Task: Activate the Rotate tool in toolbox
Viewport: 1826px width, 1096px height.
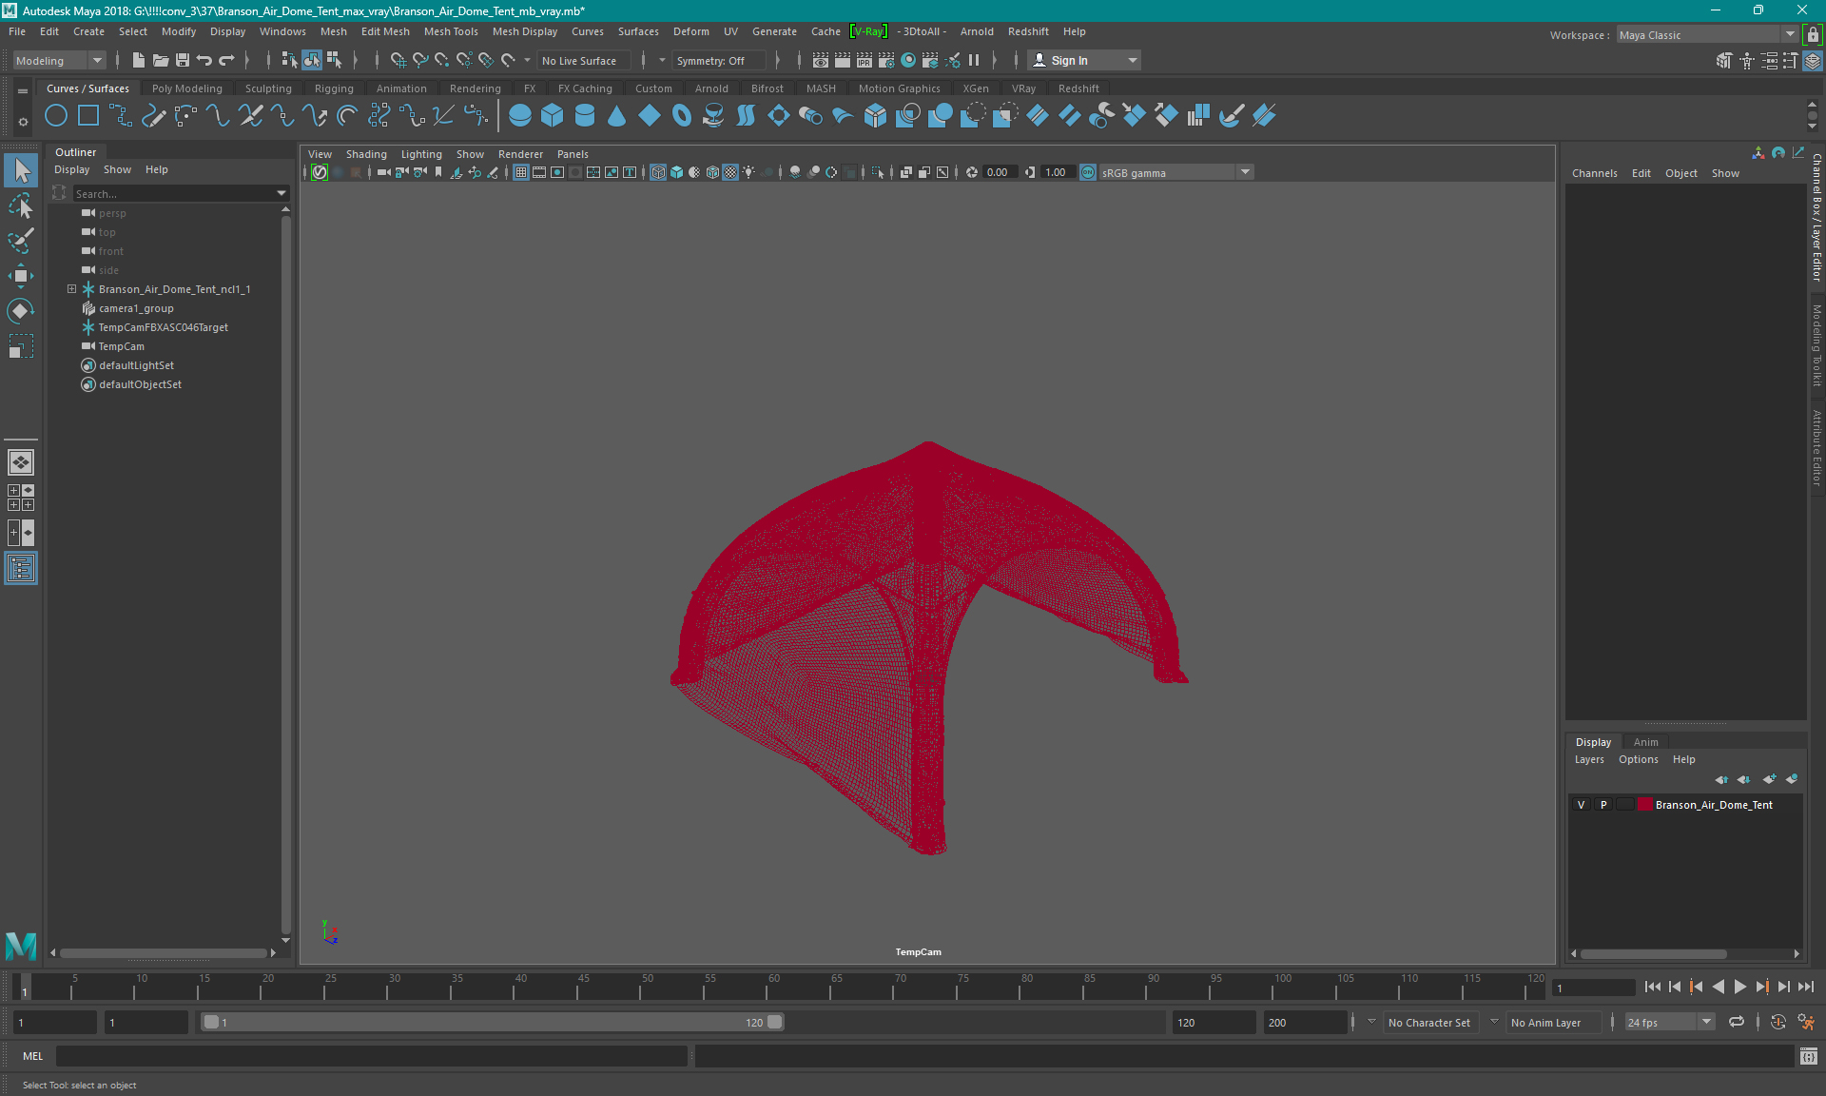Action: pyautogui.click(x=20, y=311)
